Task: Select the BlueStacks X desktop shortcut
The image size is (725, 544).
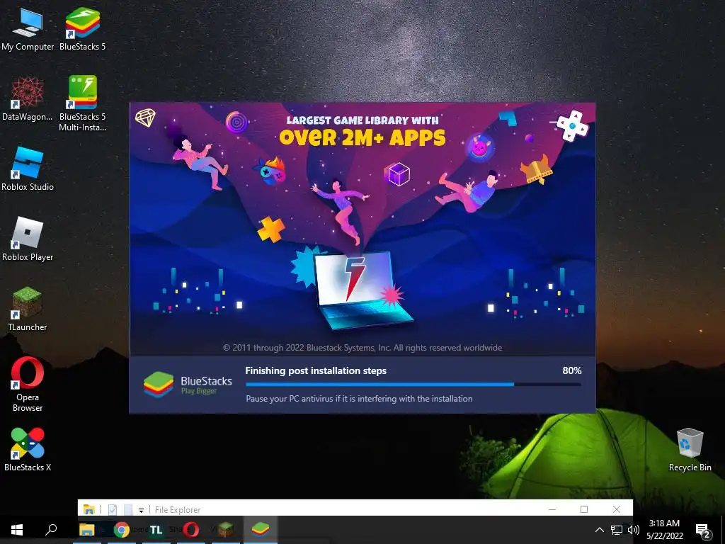Action: (28, 450)
